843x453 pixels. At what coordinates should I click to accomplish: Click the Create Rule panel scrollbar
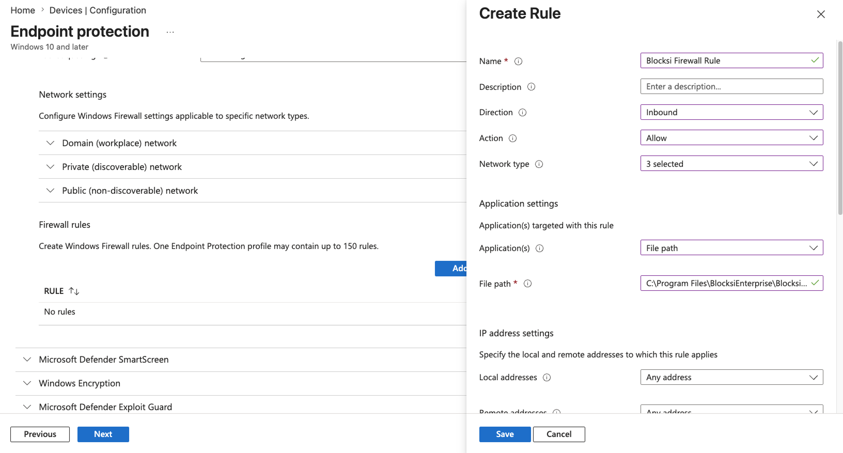(x=840, y=128)
